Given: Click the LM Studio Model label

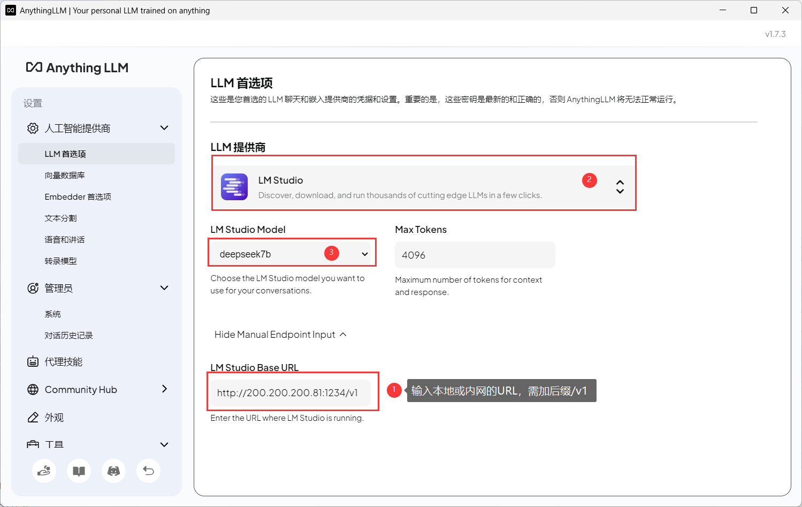Looking at the screenshot, I should click(248, 229).
